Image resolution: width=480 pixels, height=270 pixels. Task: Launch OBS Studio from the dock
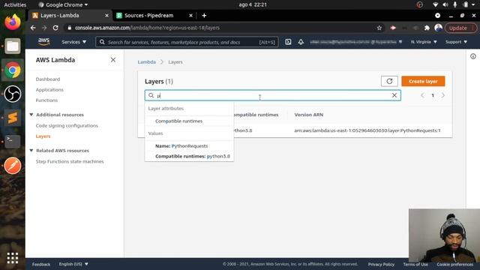click(x=13, y=94)
